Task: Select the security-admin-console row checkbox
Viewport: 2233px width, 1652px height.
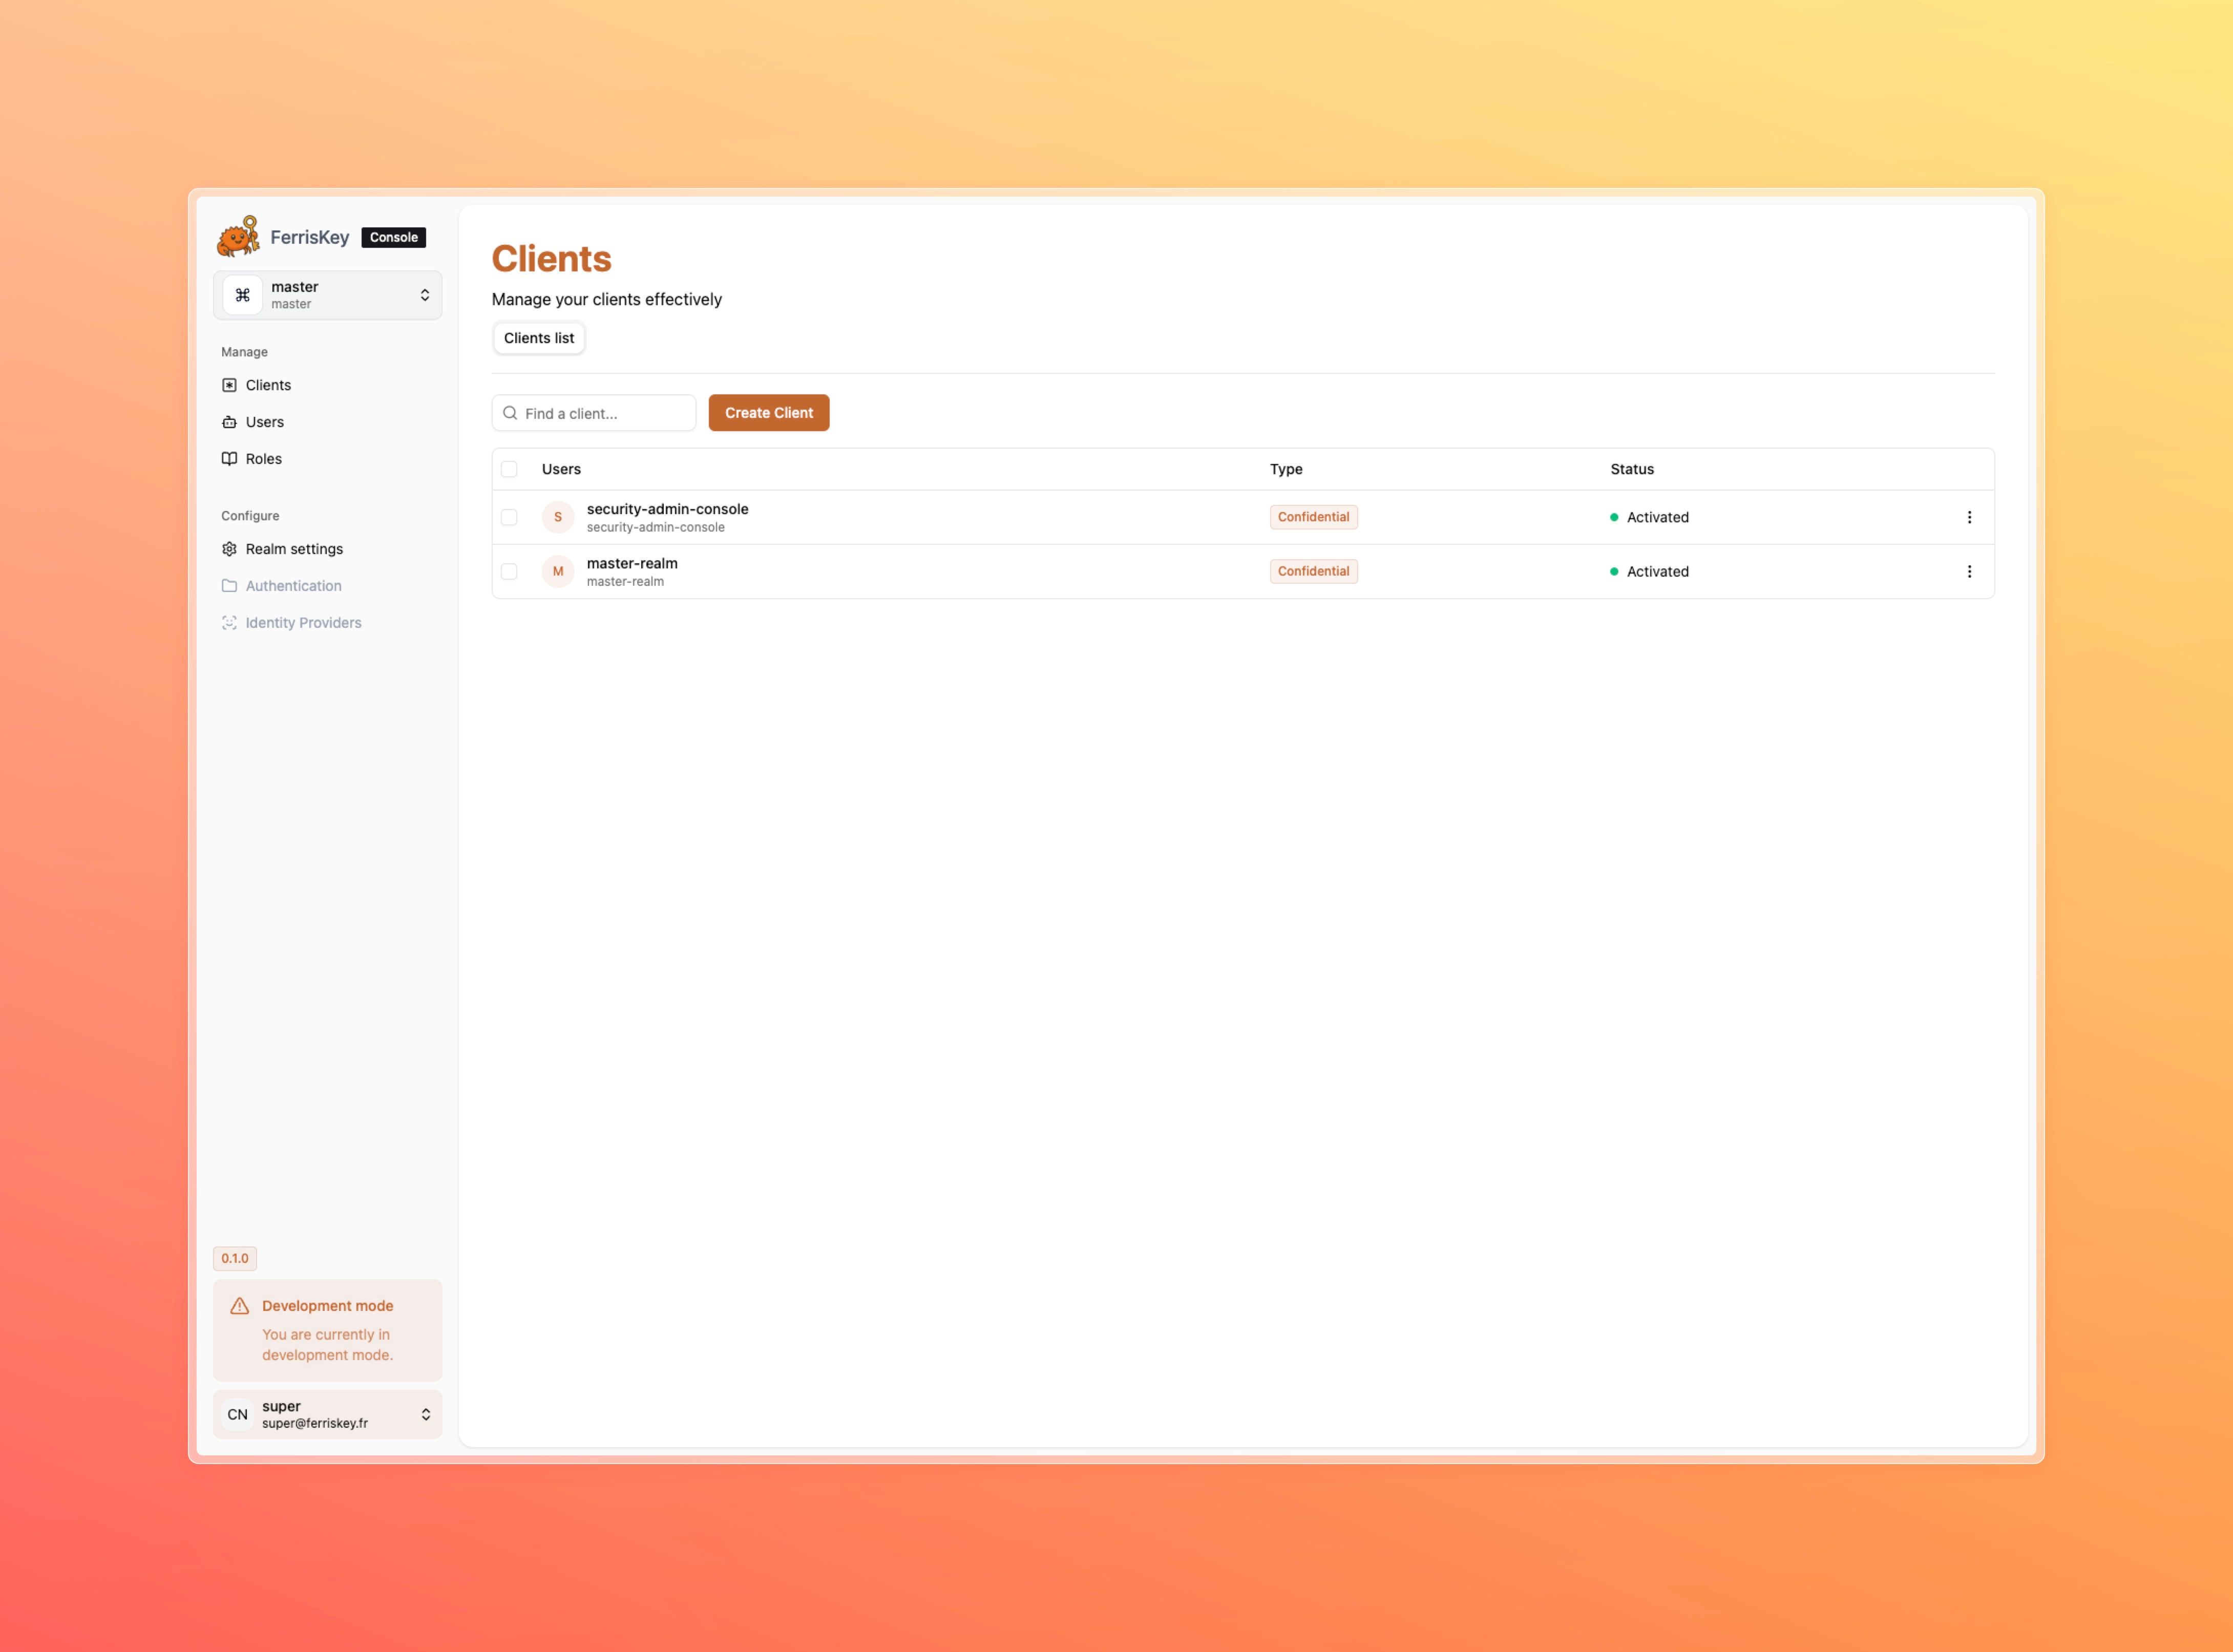Action: (509, 517)
